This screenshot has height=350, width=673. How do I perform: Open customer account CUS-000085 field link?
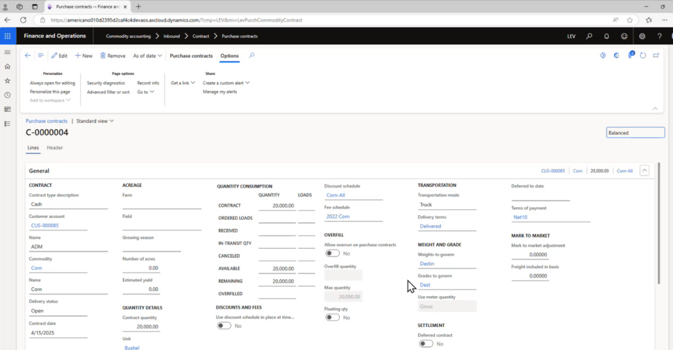[45, 226]
